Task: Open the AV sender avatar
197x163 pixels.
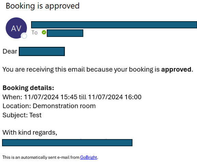Action: pyautogui.click(x=16, y=28)
